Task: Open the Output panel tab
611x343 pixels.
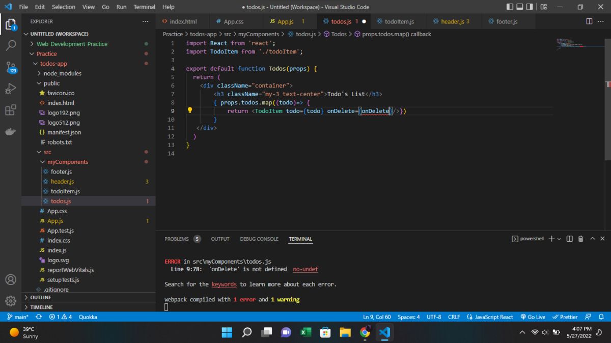Action: [x=220, y=239]
